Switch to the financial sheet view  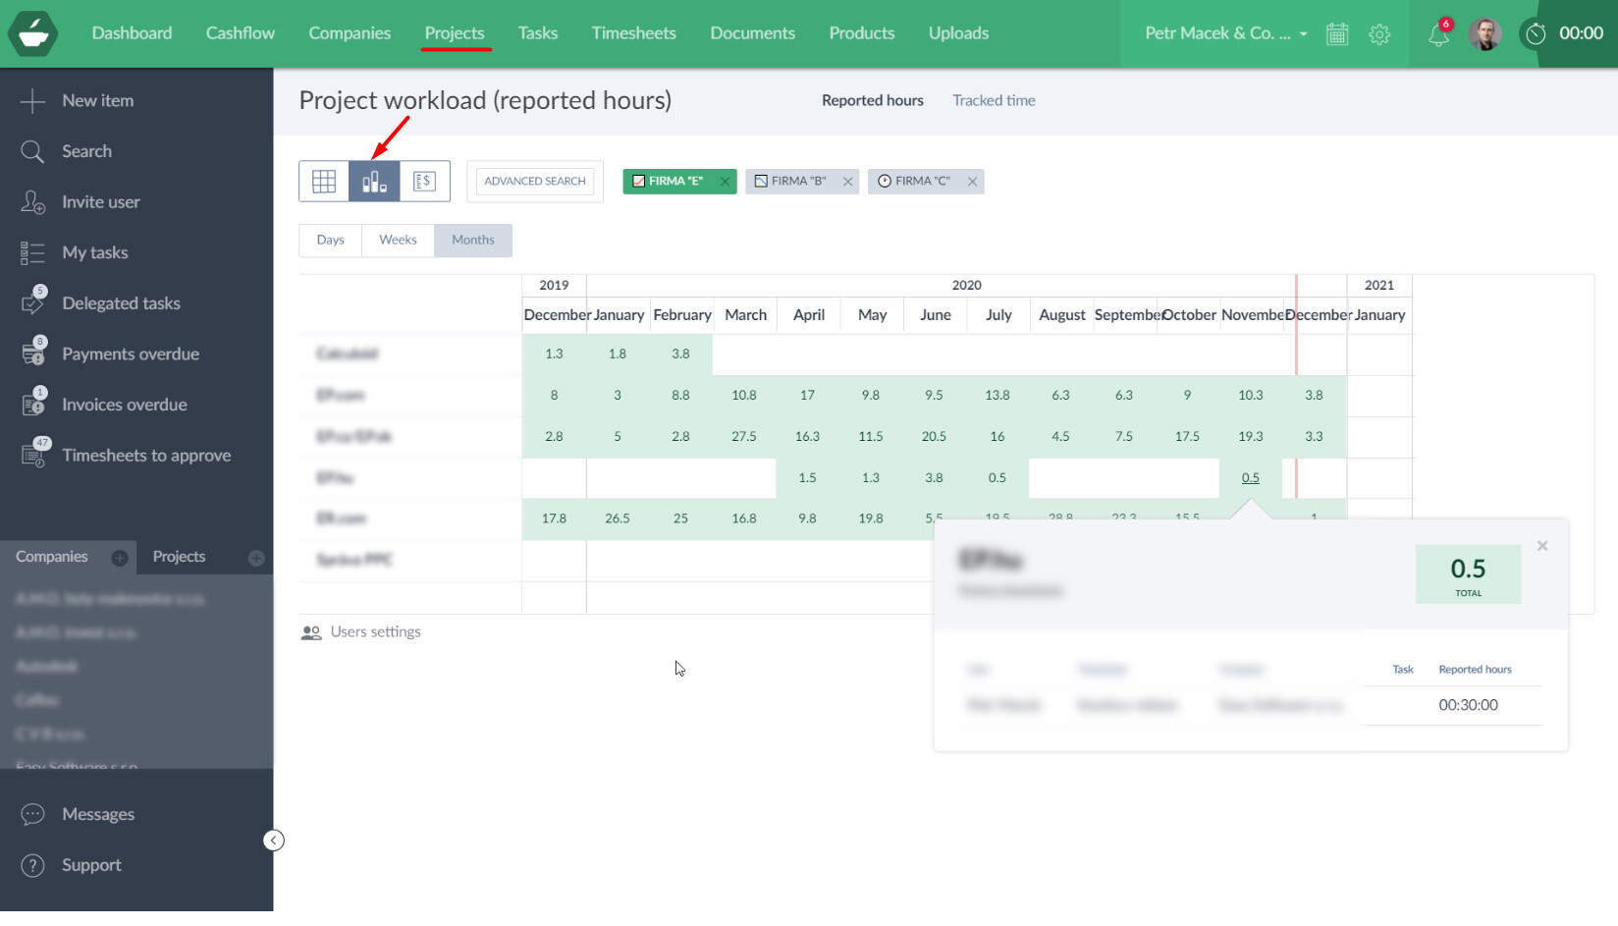pyautogui.click(x=424, y=182)
